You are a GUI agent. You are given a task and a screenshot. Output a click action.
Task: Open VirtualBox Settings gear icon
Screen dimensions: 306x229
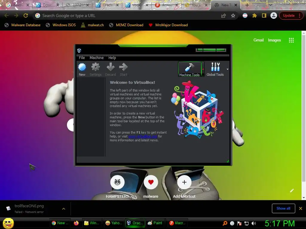pos(95,67)
